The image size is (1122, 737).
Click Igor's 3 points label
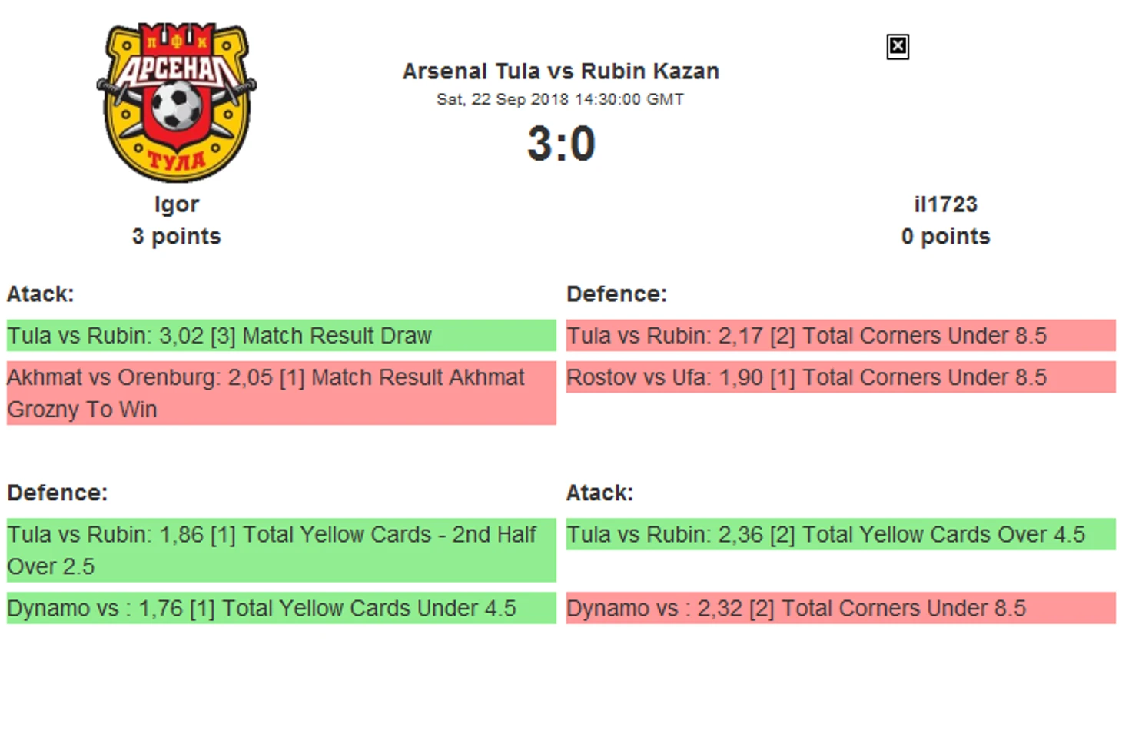click(176, 236)
